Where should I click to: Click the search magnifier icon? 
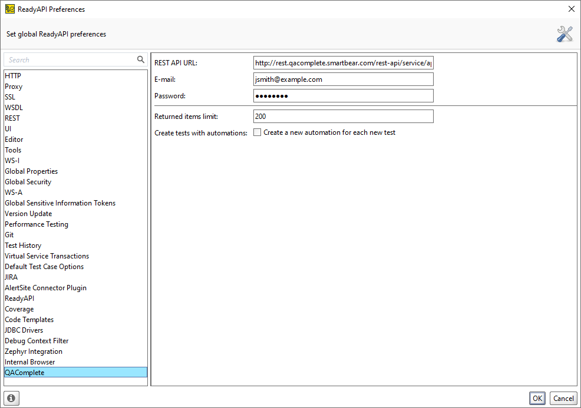141,59
